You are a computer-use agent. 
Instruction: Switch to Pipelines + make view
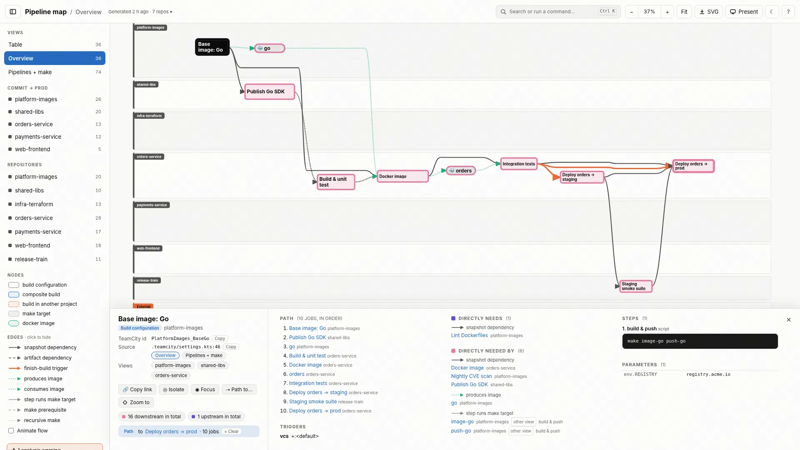click(55, 72)
